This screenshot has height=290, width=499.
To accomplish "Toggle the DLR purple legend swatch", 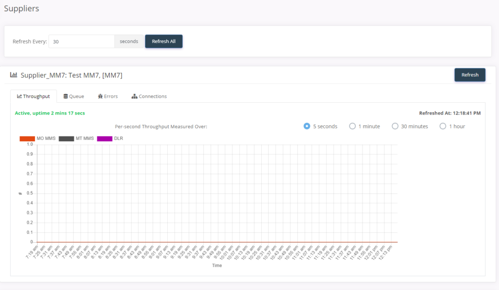I will (105, 138).
